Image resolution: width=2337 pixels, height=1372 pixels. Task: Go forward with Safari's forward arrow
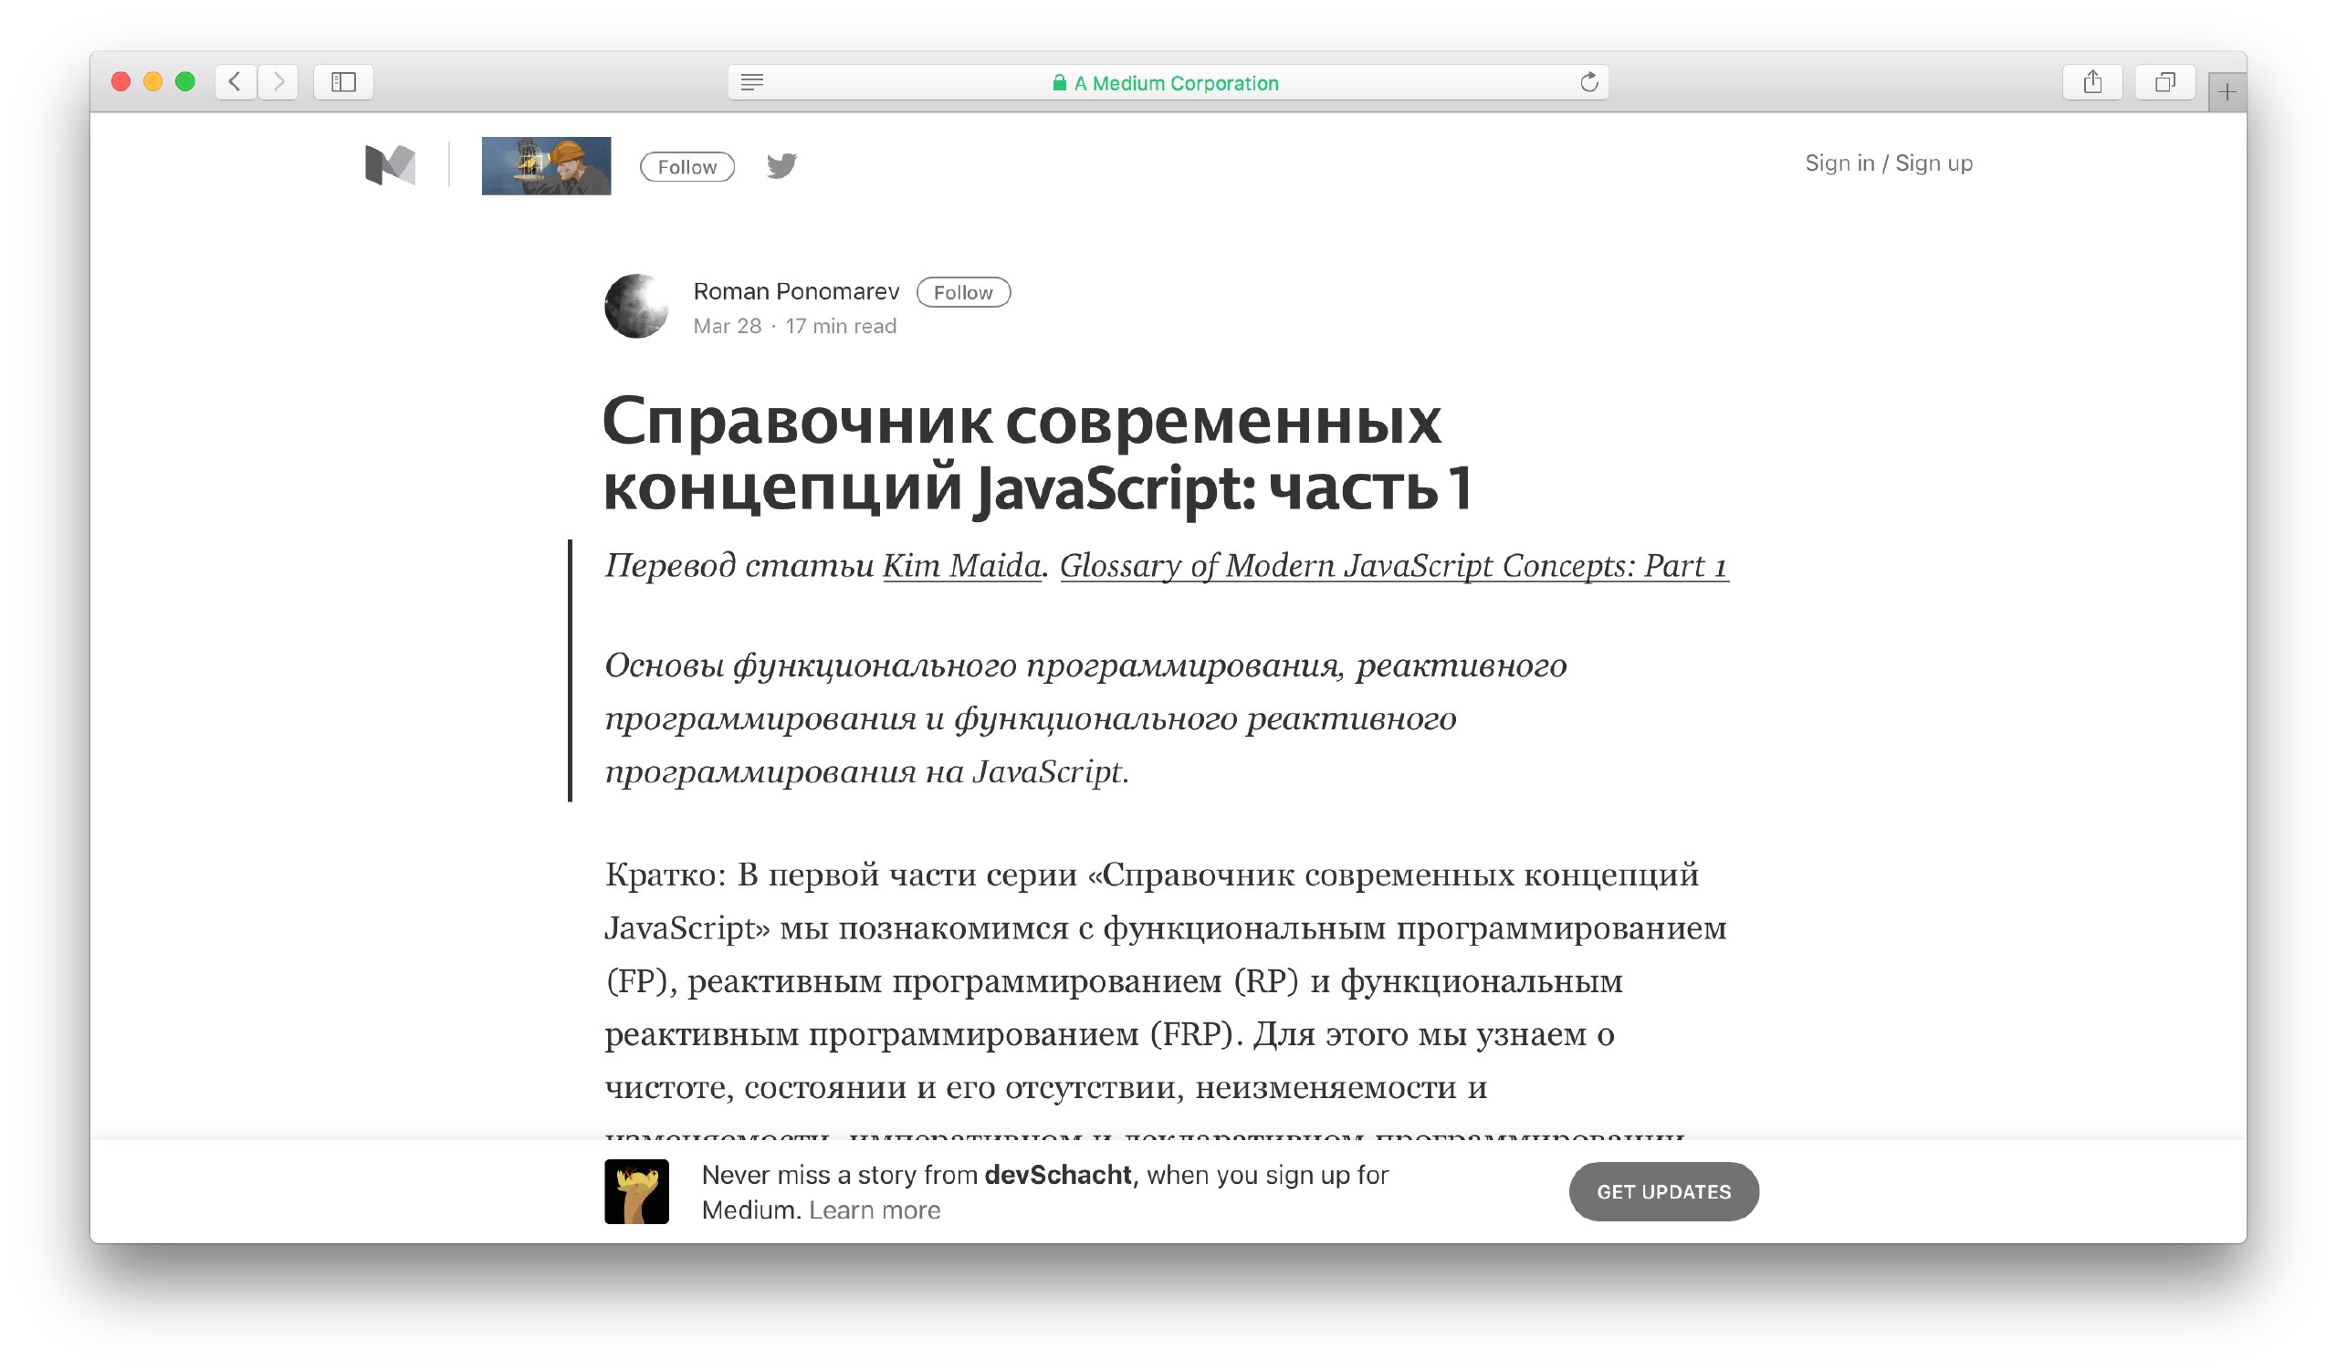tap(278, 82)
